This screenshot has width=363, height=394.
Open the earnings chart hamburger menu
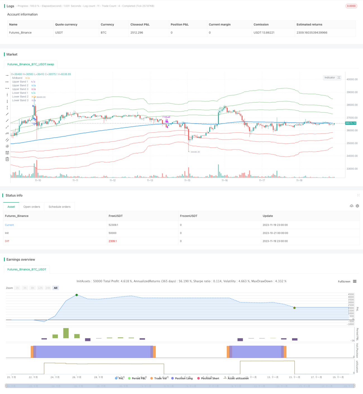click(x=355, y=281)
